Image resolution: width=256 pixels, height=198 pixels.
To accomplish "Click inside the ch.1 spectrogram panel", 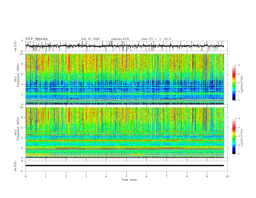I will [x=124, y=79].
